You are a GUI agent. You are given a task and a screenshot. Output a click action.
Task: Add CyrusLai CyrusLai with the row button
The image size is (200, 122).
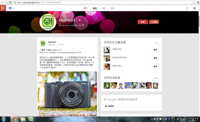coord(155,58)
